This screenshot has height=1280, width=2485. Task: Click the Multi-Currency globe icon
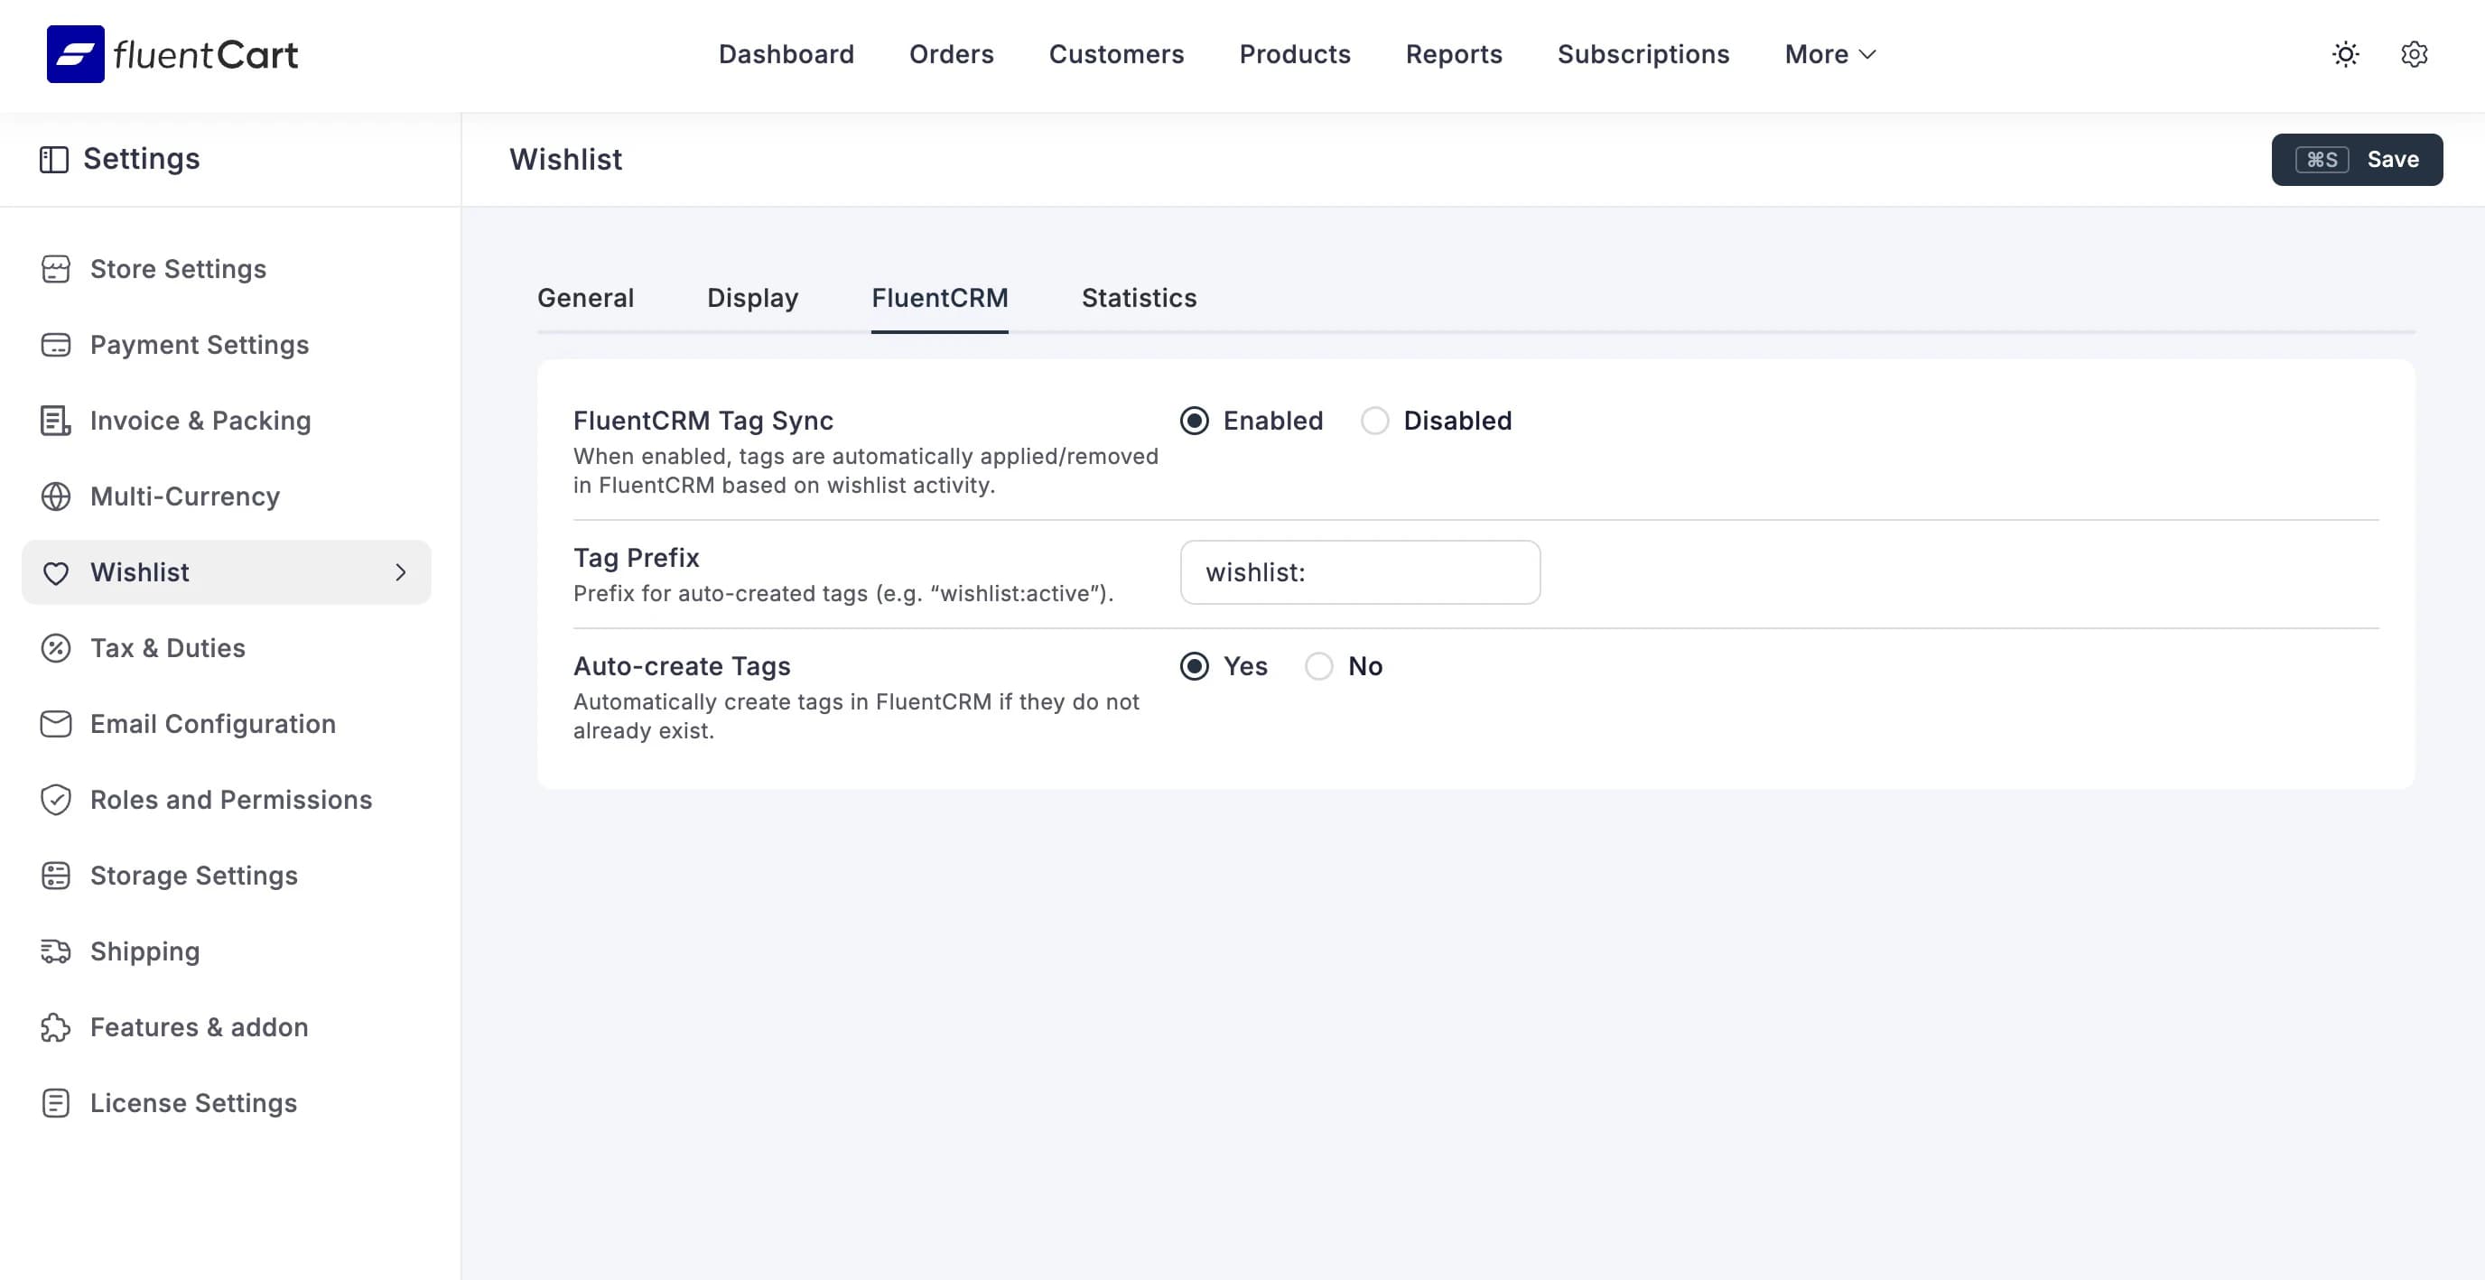56,496
